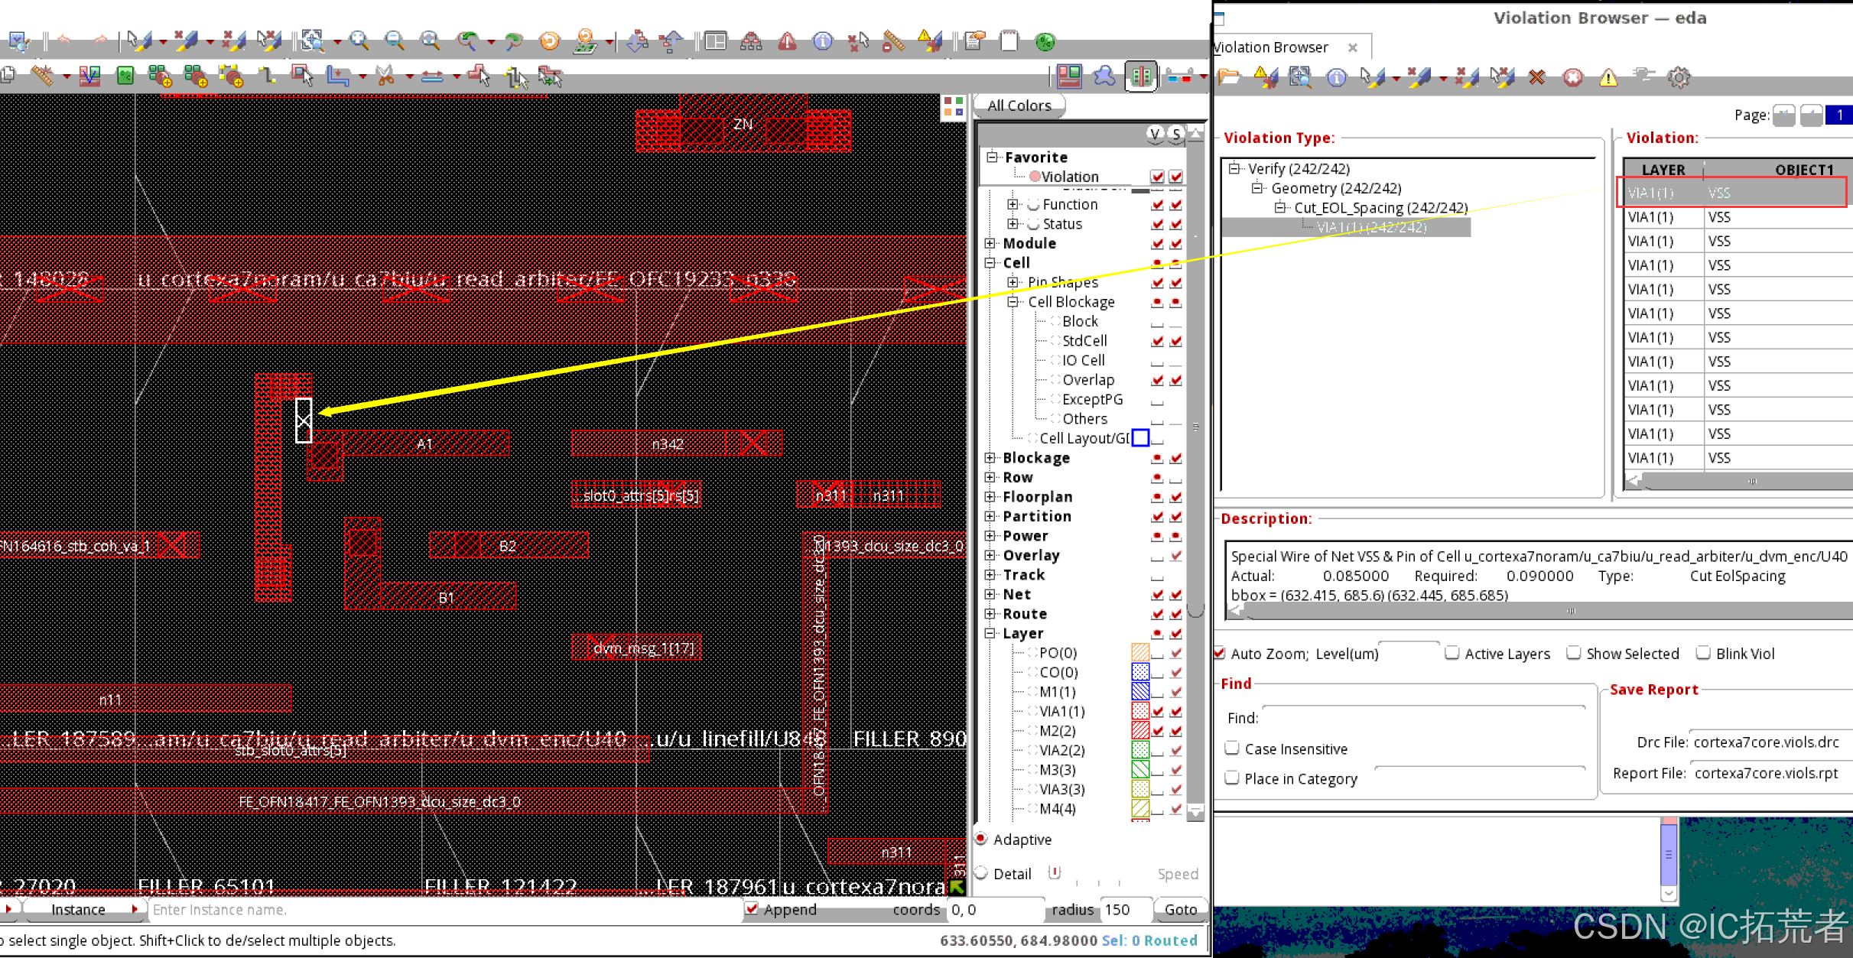
Task: Load violation file with folder icon
Action: (1228, 76)
